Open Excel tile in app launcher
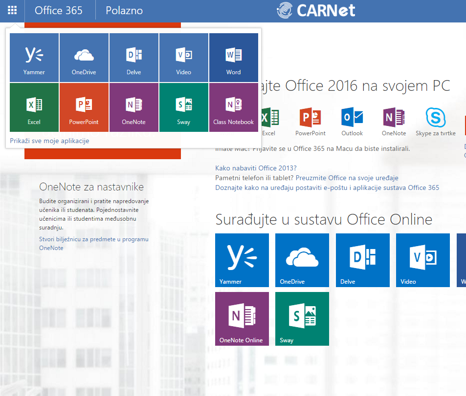The height and width of the screenshot is (396, 466). coord(34,107)
